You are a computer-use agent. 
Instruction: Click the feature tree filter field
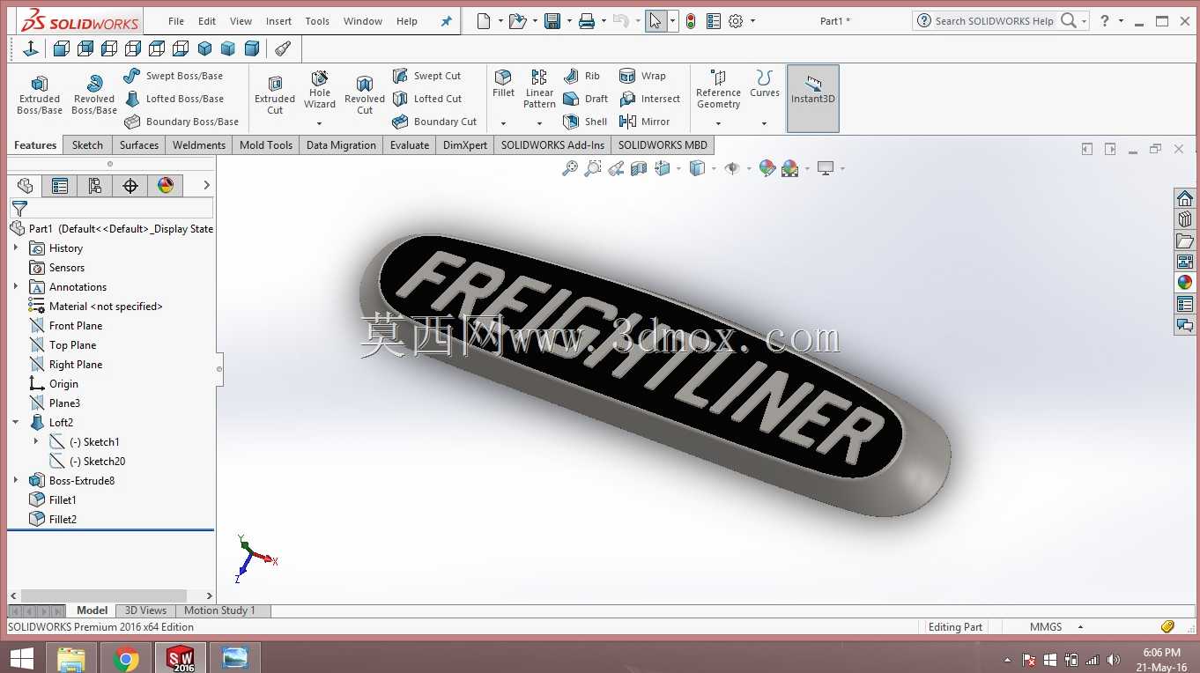[x=111, y=208]
